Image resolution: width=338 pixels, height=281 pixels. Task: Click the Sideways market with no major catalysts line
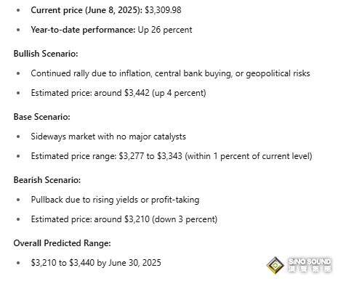[108, 137]
